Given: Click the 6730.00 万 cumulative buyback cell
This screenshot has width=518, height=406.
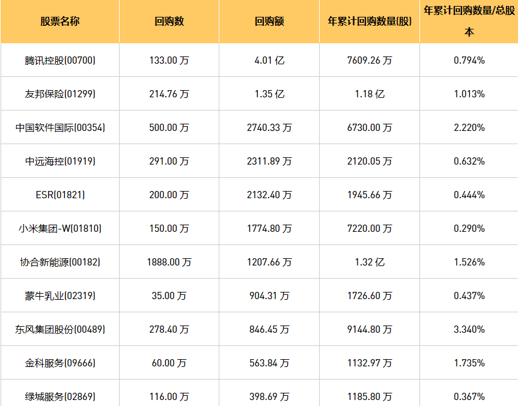Looking at the screenshot, I should click(370, 128).
